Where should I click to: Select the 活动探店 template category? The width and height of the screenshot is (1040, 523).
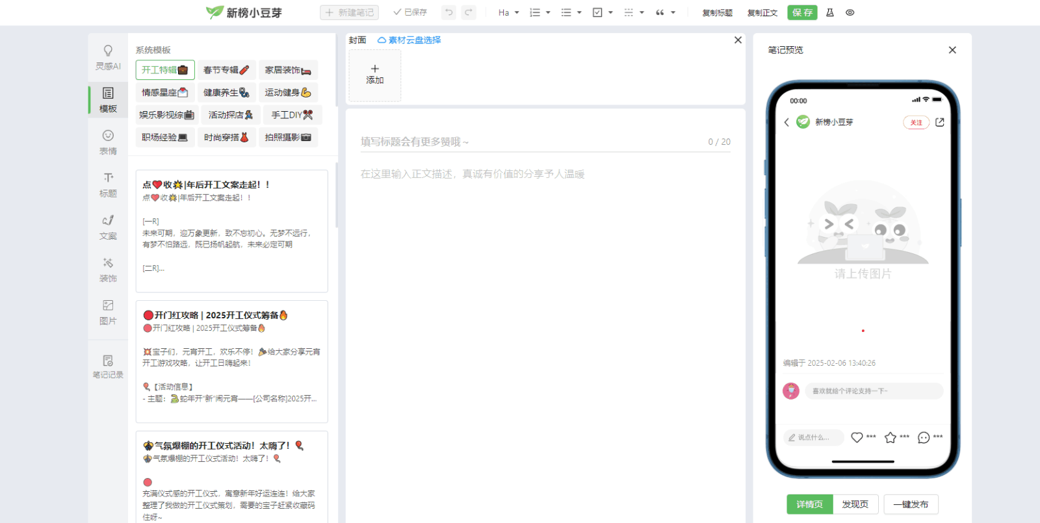click(x=231, y=114)
